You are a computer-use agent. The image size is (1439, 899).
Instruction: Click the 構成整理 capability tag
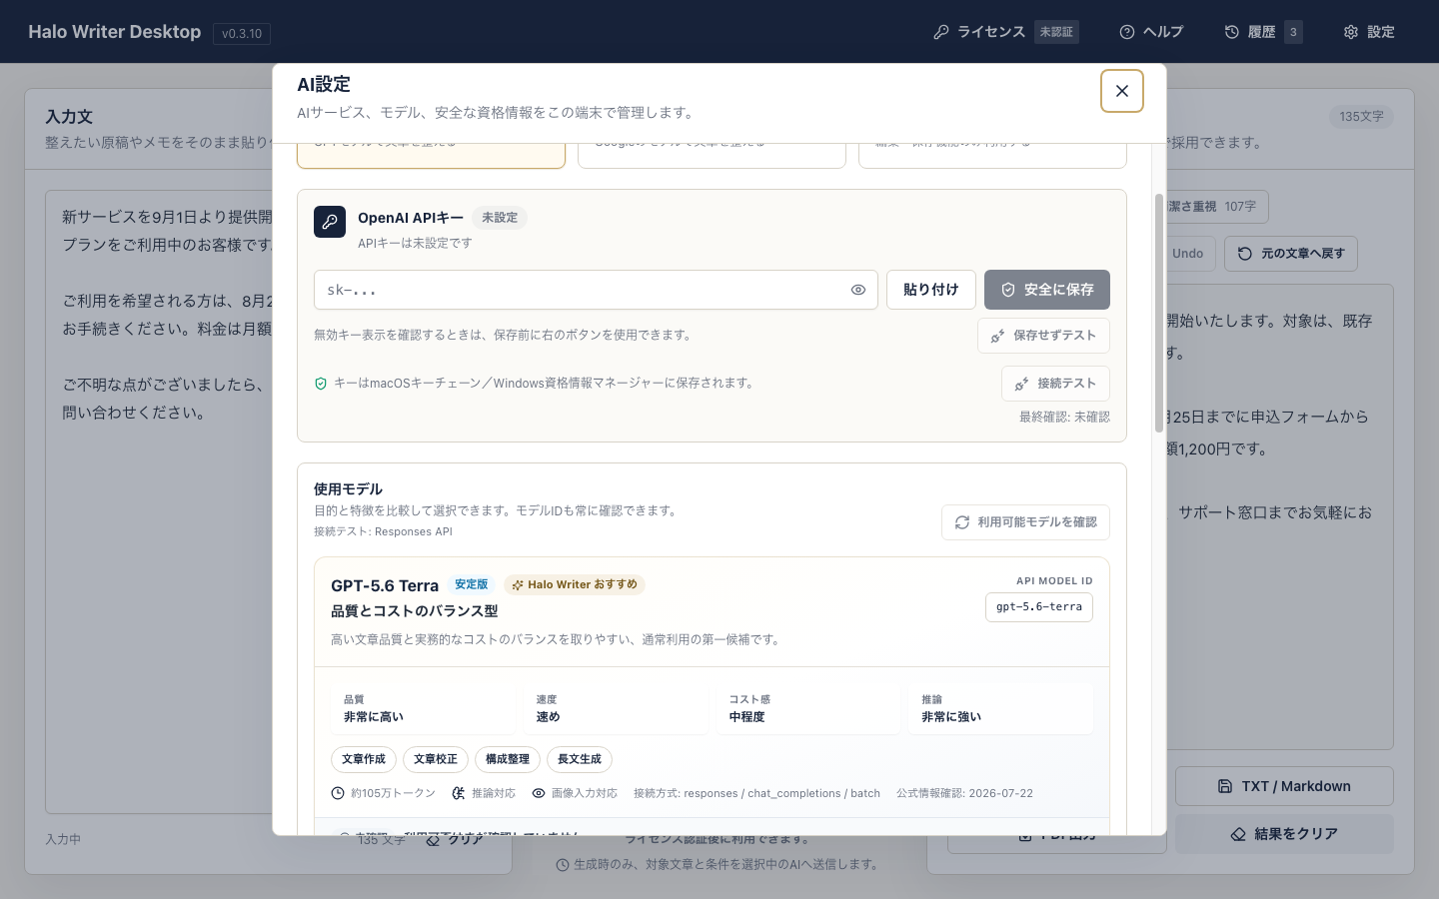point(508,759)
